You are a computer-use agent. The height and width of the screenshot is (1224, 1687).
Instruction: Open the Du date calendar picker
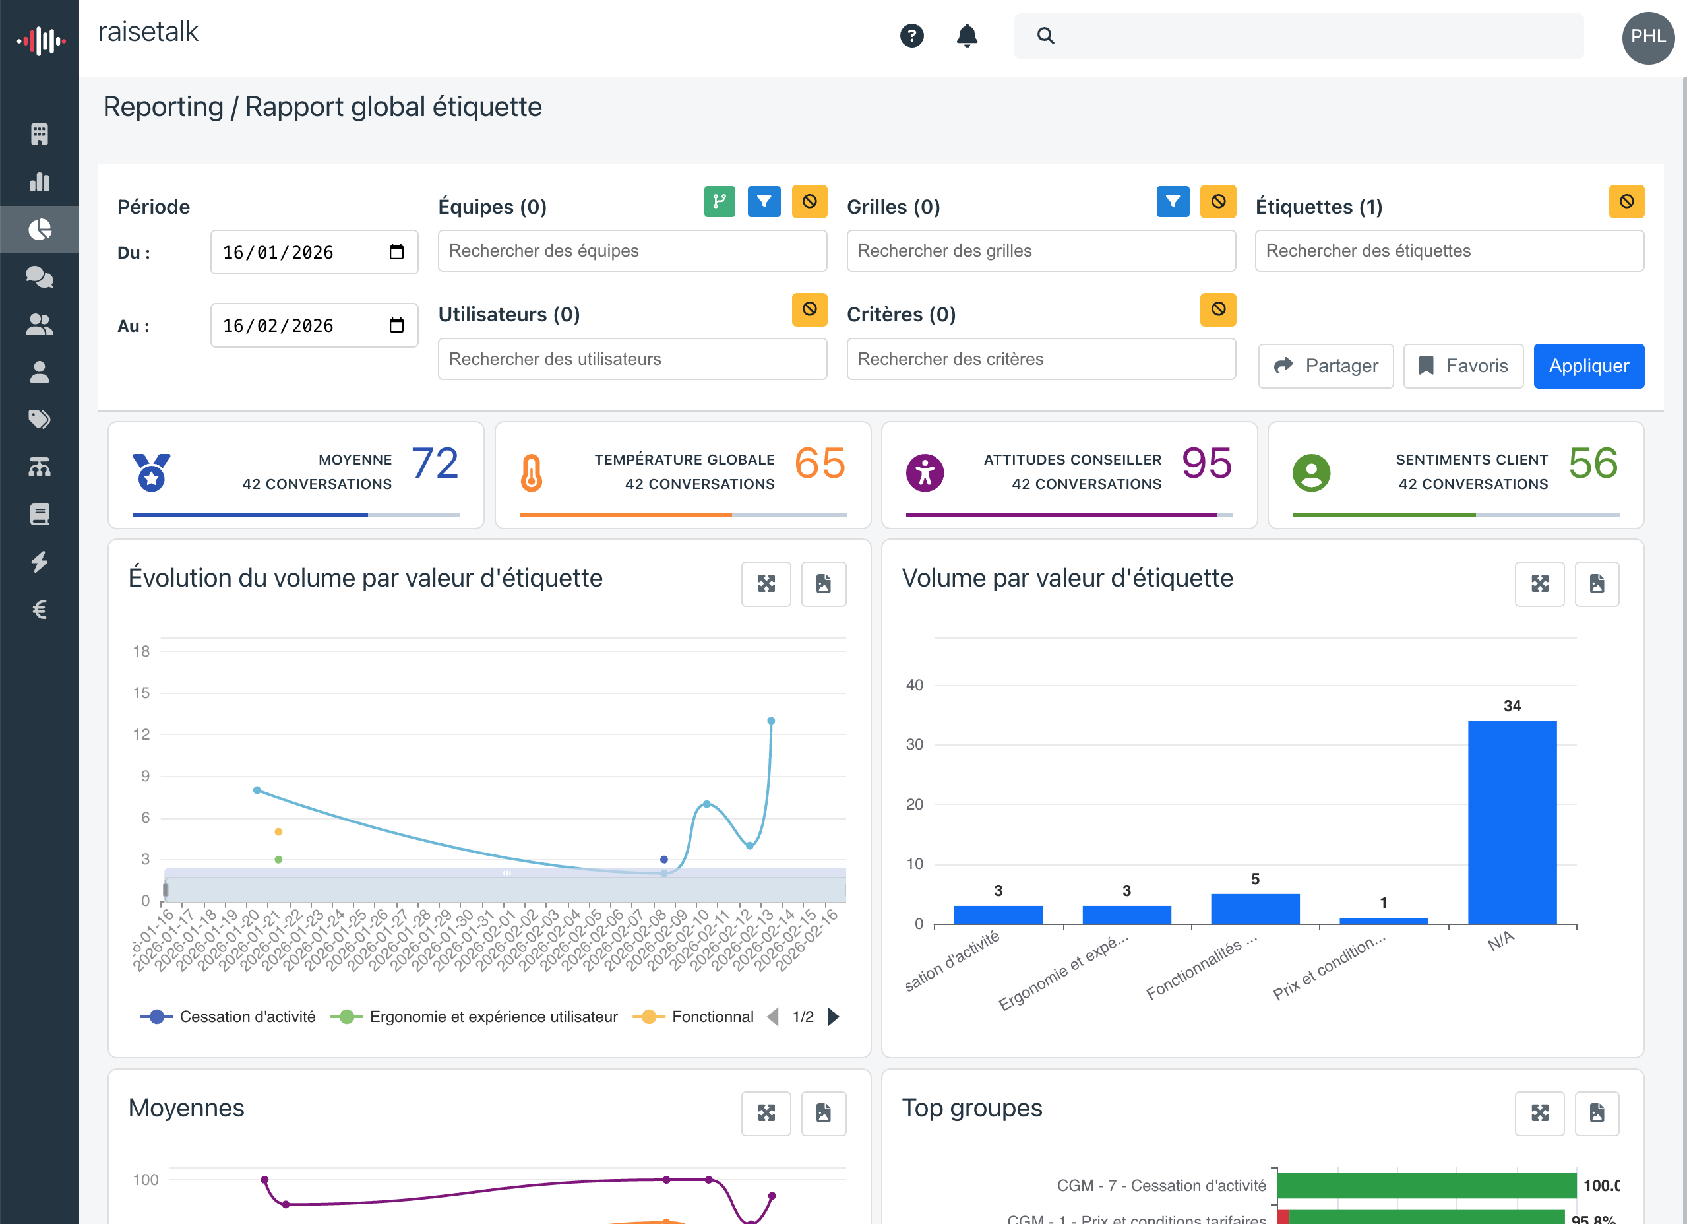397,251
